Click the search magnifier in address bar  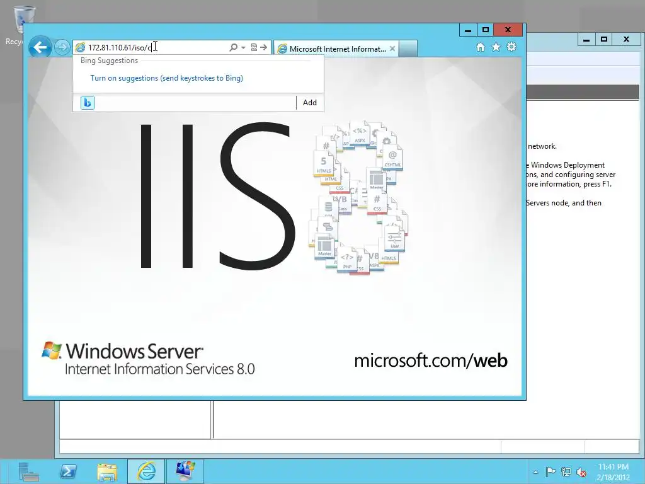[x=233, y=47]
